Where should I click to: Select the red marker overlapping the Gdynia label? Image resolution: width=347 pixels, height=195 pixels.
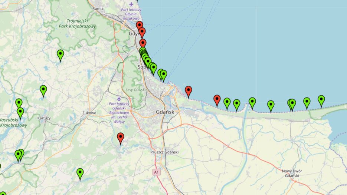(x=142, y=32)
